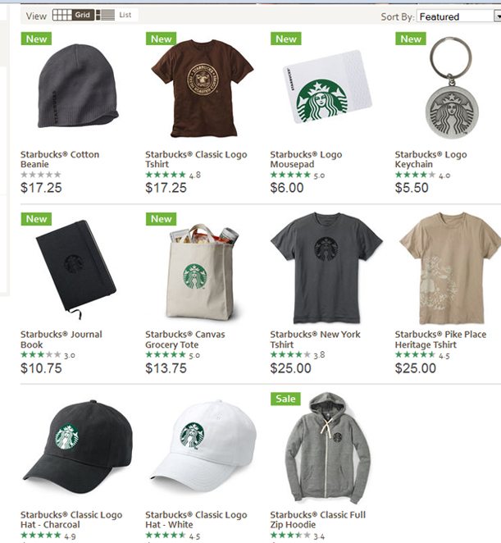This screenshot has width=501, height=543.
Task: Open Pike Place Heritage Tshirt link
Action: click(440, 340)
